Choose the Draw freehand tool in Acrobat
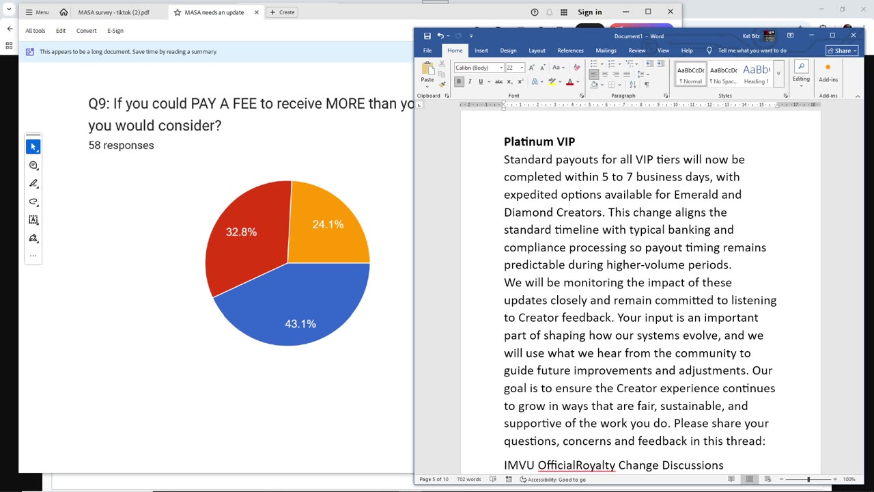 pos(33,202)
